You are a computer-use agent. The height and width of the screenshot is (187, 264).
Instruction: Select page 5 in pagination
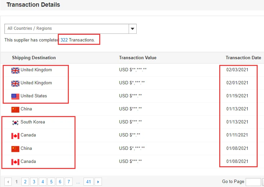[51, 182]
